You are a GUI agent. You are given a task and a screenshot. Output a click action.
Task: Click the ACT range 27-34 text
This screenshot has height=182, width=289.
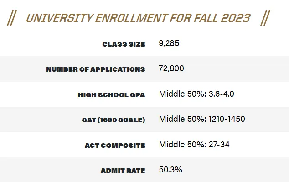coord(219,145)
